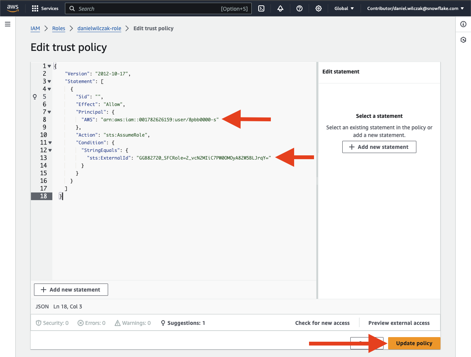Show the Suggestions: 1 tab
471x357 pixels.
183,323
